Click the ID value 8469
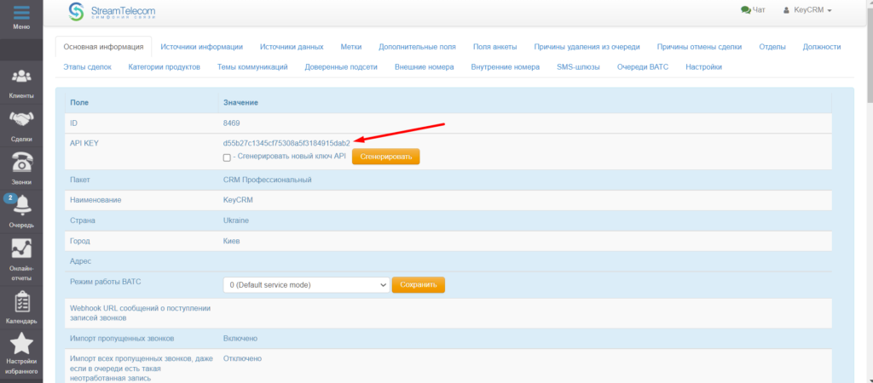The height and width of the screenshot is (383, 873). click(232, 123)
